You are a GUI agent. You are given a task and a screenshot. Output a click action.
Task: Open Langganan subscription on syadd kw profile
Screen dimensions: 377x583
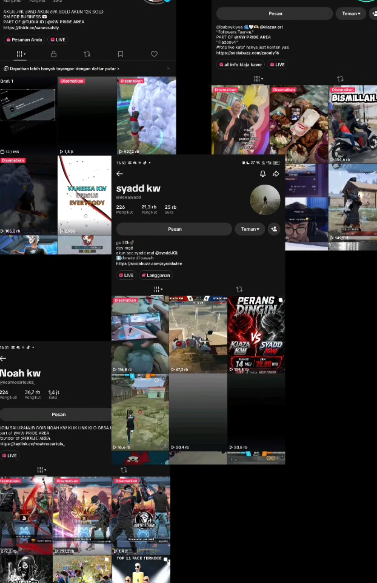coord(156,275)
